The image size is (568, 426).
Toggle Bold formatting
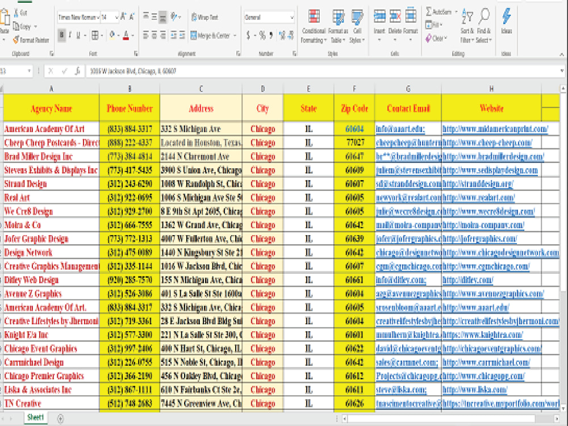[62, 35]
